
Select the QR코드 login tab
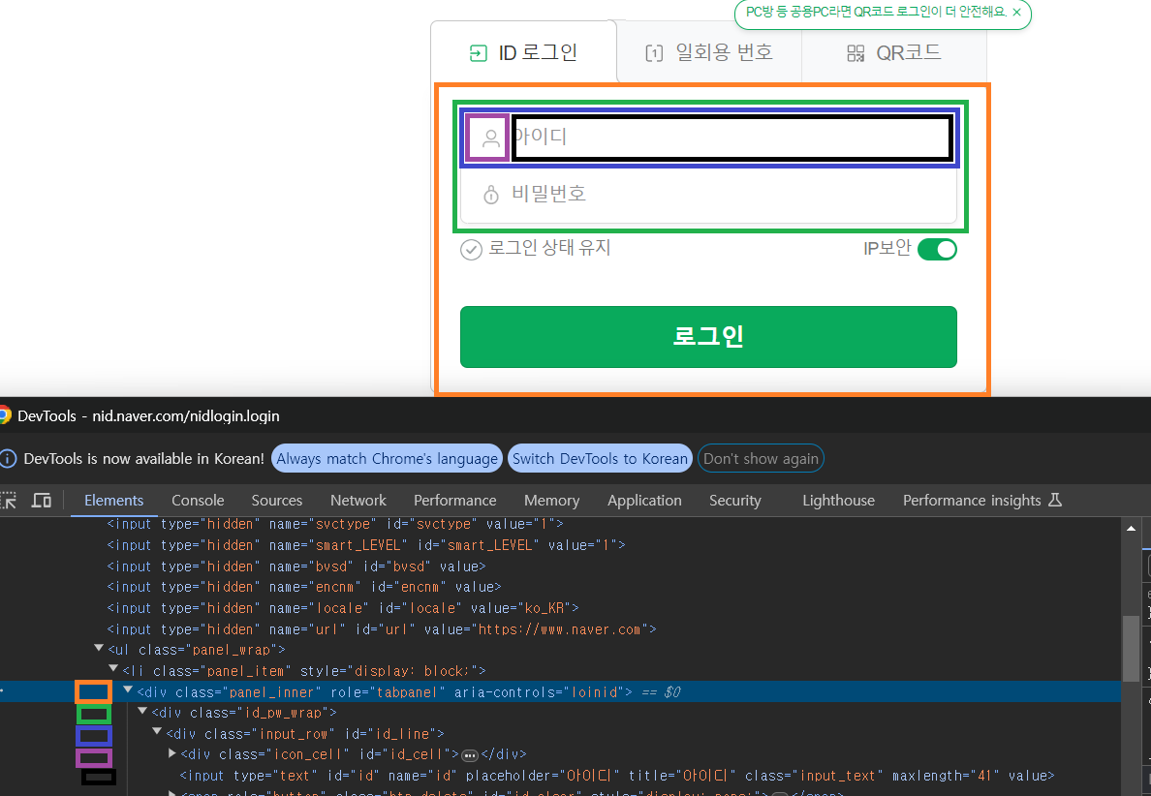coord(894,52)
